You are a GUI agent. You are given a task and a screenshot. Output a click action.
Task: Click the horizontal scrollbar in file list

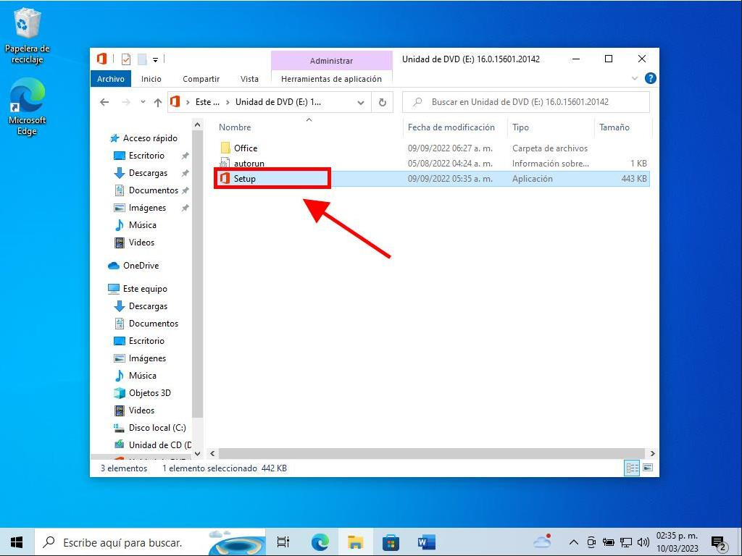coord(428,453)
